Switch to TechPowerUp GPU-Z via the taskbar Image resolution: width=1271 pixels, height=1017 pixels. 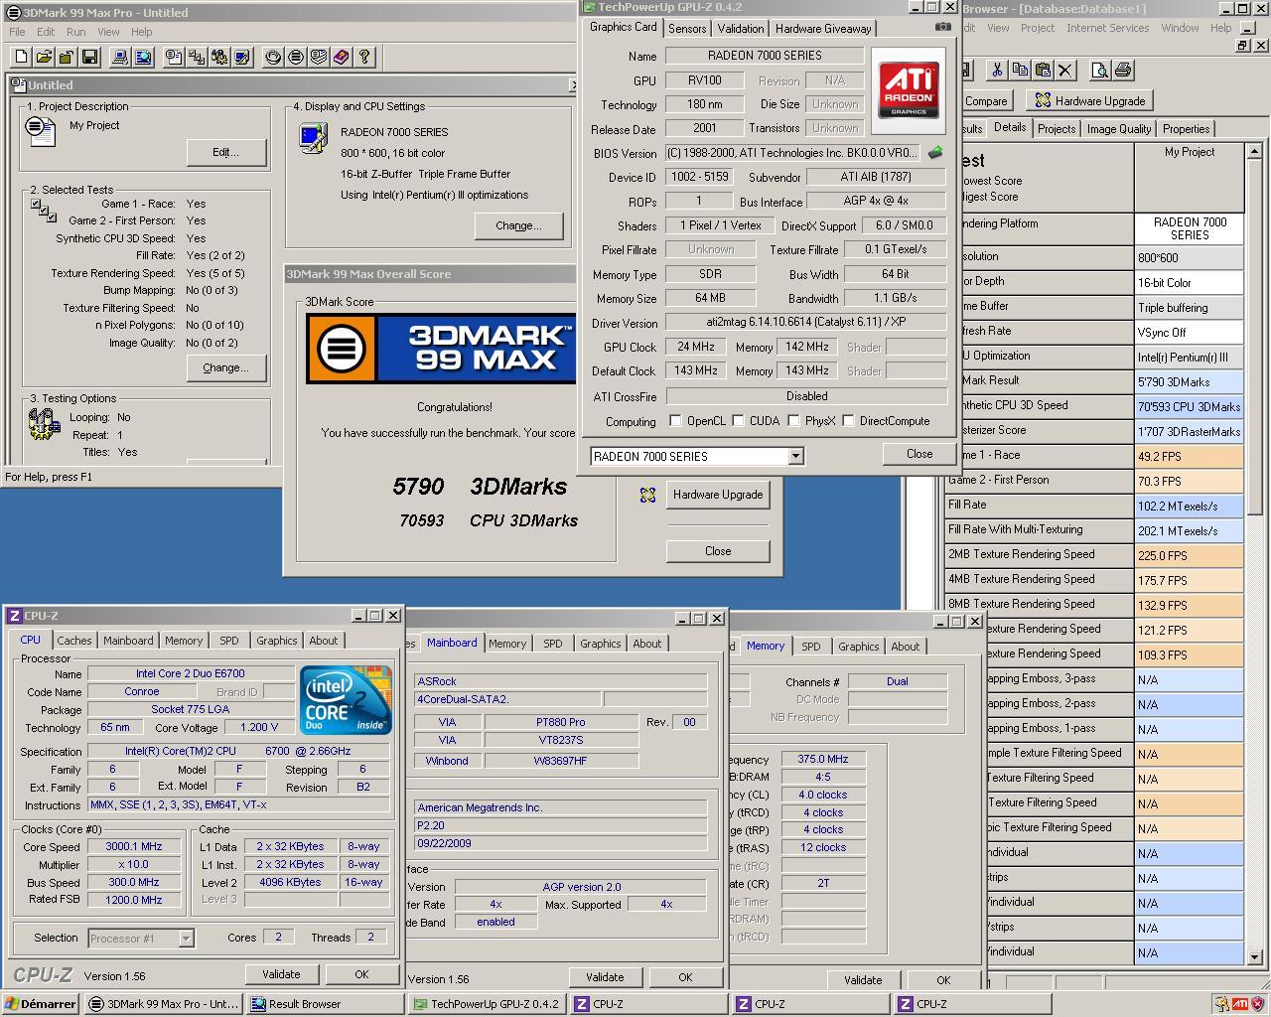tap(488, 1004)
